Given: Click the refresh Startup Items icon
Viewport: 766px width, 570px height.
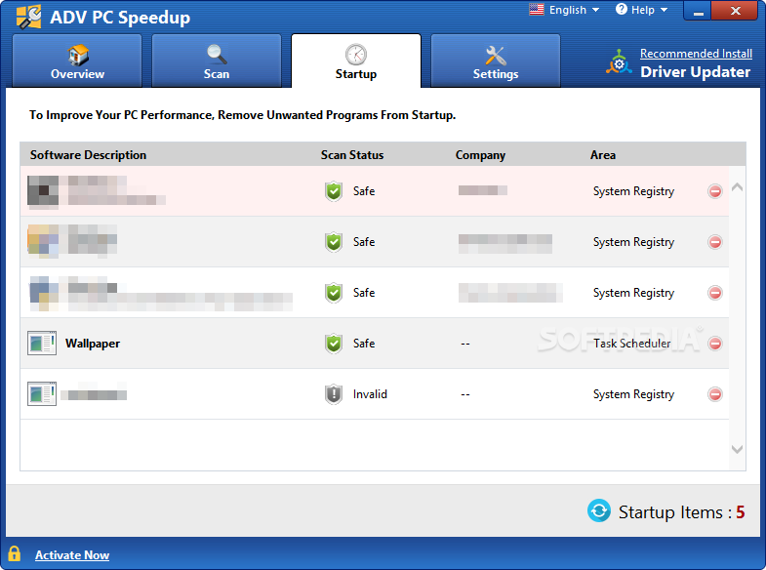Looking at the screenshot, I should pyautogui.click(x=599, y=510).
